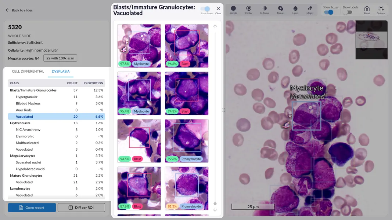
Task: Select the Megas icon
Action: click(310, 9)
